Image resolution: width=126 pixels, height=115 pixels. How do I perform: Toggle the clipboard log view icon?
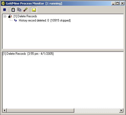click(13, 10)
